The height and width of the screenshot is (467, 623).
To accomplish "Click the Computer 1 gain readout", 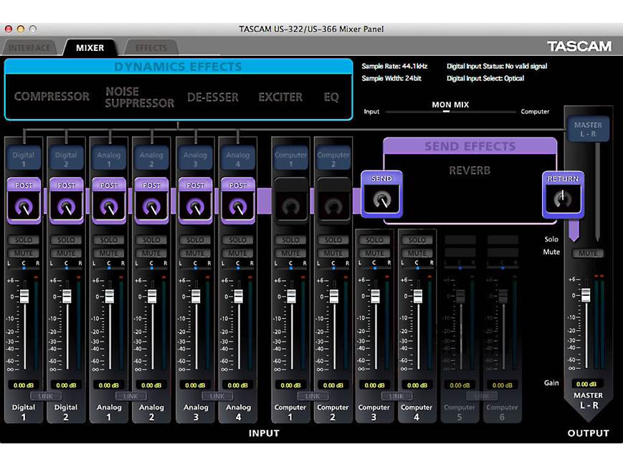I will click(290, 385).
